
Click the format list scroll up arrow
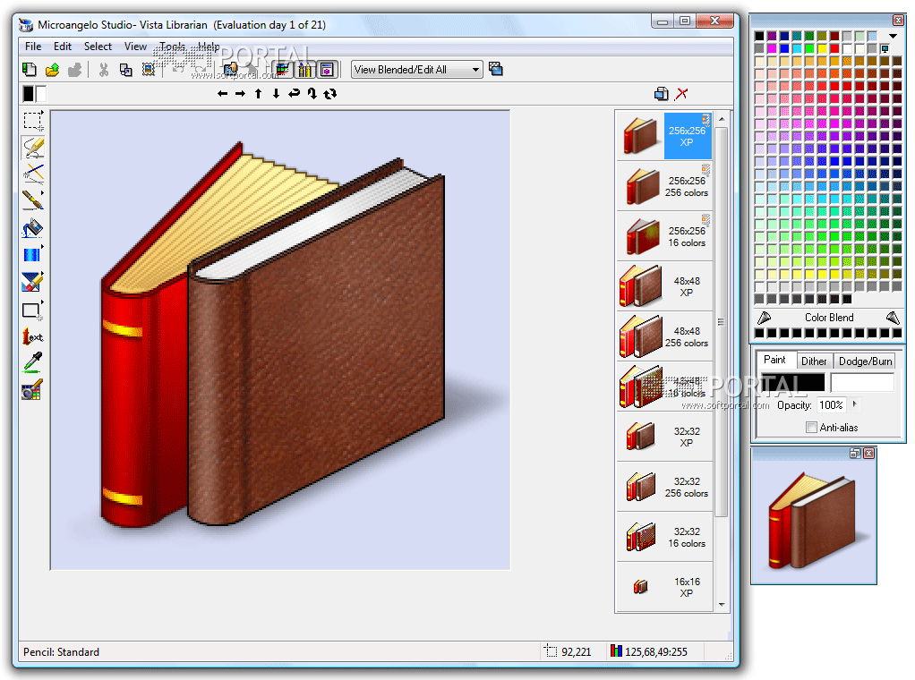(722, 119)
